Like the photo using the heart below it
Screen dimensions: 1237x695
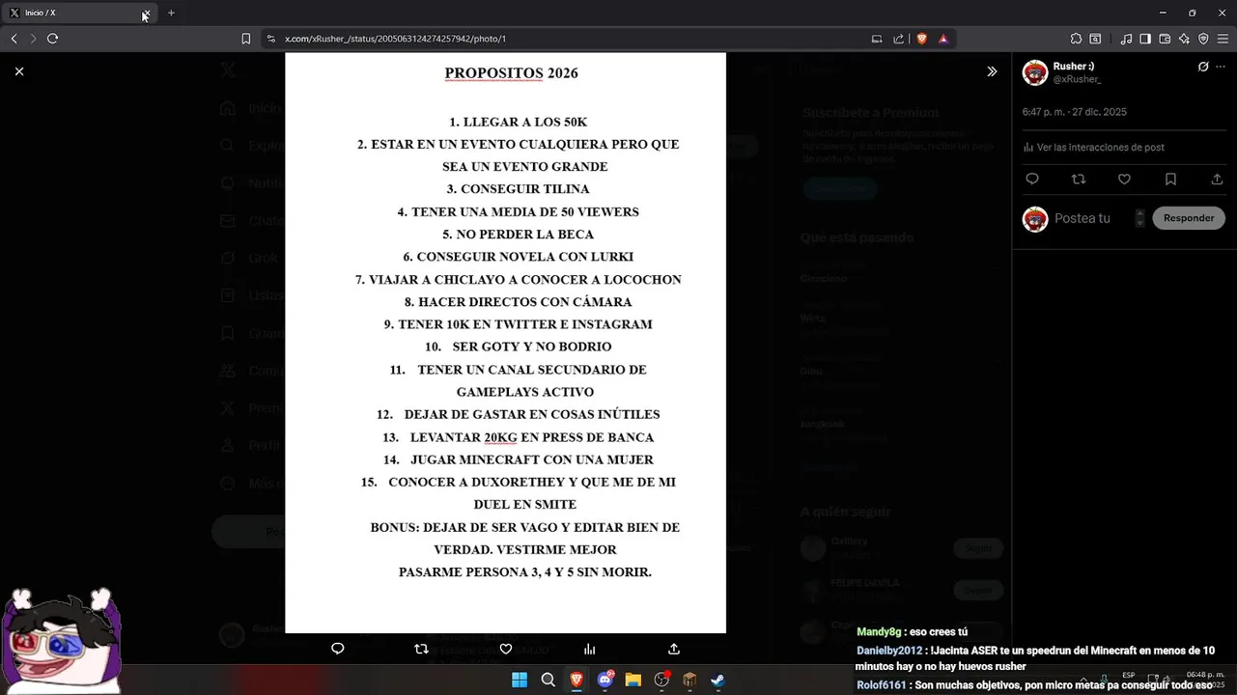pos(505,649)
